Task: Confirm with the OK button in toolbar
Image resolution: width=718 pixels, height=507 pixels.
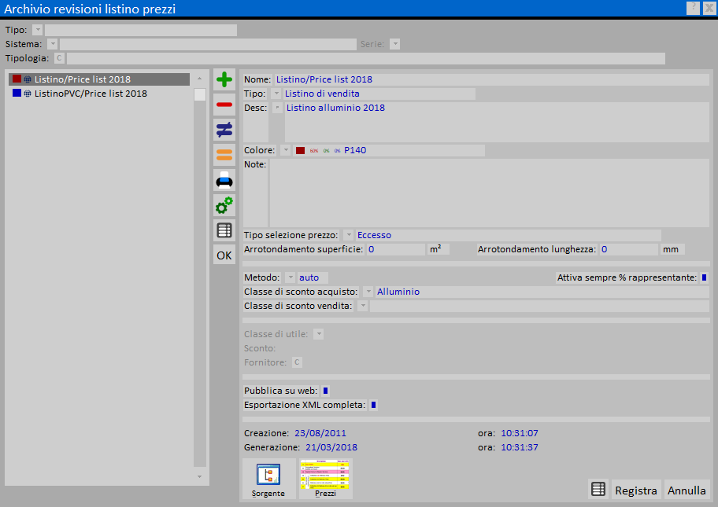Action: pos(224,255)
